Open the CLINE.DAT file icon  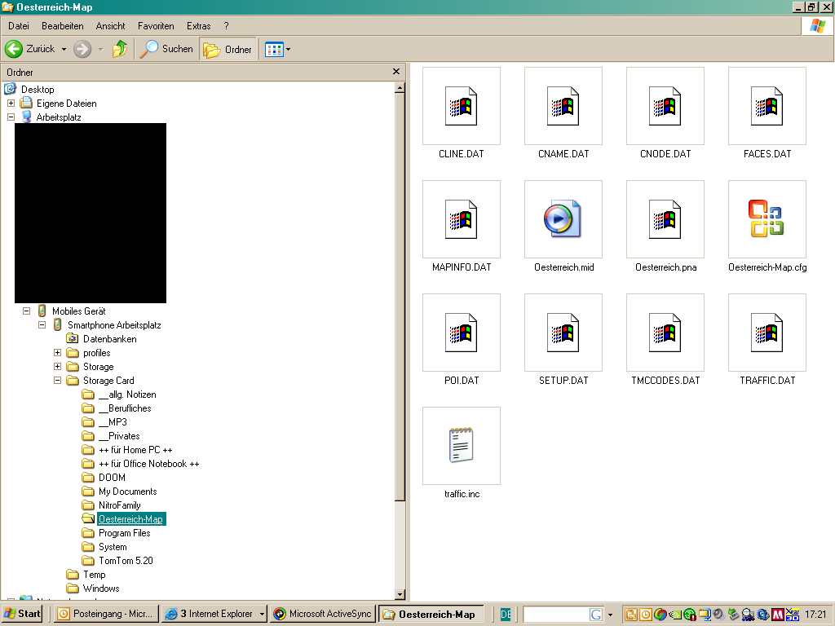click(x=462, y=106)
